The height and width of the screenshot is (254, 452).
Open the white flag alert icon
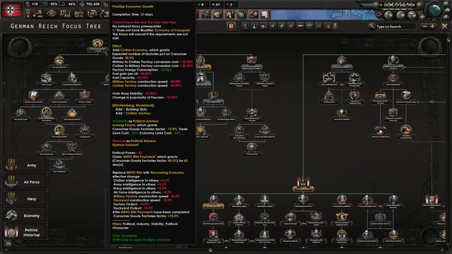pyautogui.click(x=265, y=14)
